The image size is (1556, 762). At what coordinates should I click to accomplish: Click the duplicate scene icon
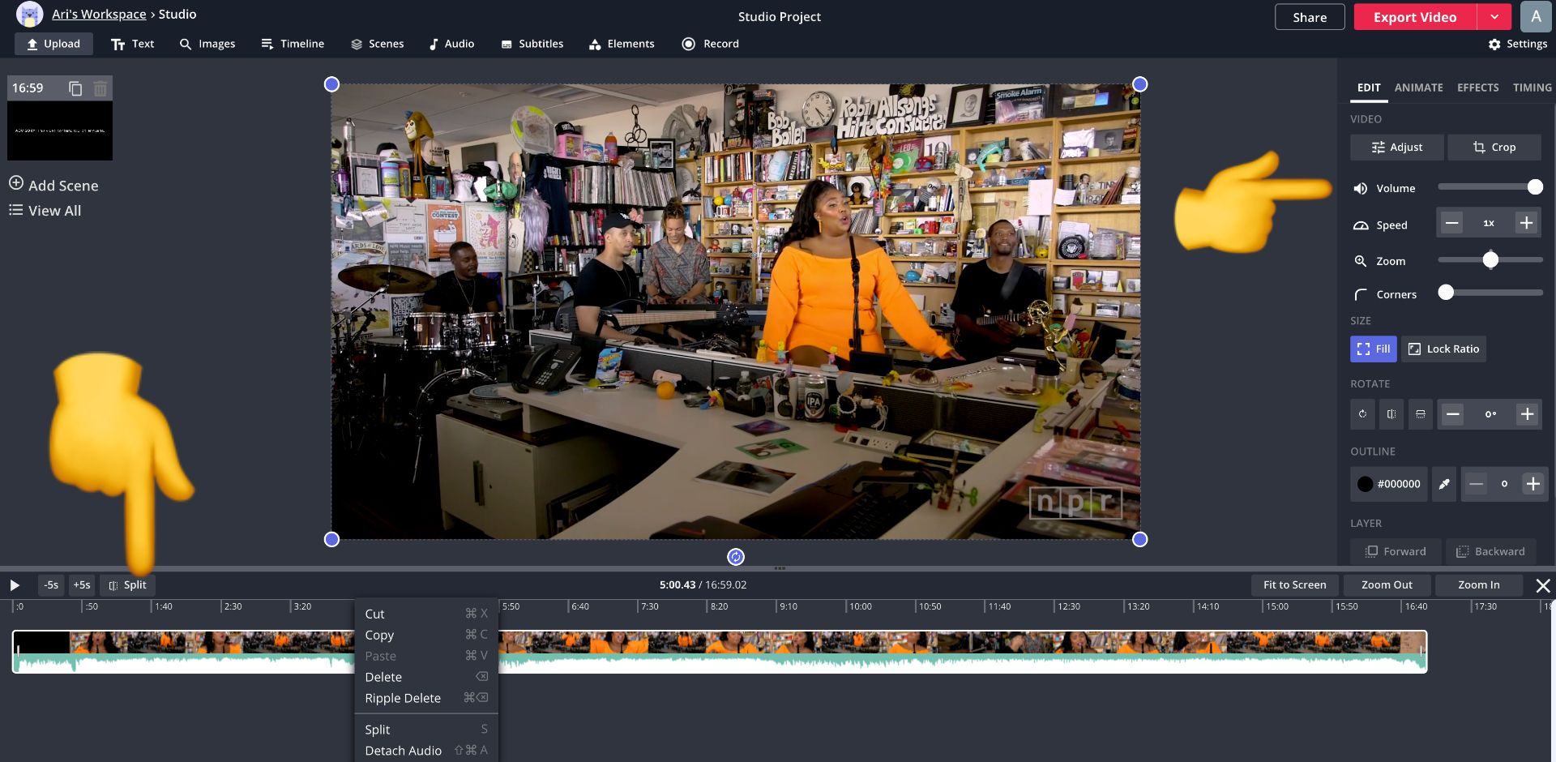75,88
